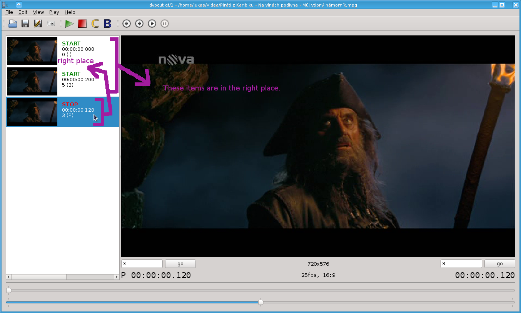Screen dimensions: 521x313
Task: Click the right 00:00:00.120 timecode
Action: 485,275
